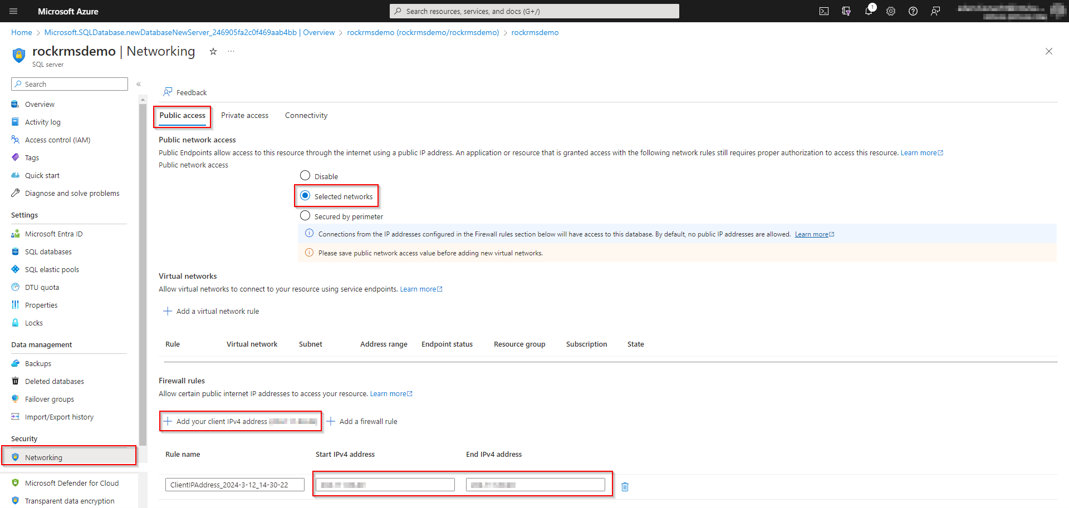This screenshot has width=1069, height=508.
Task: Open the firewall rules Learn more link
Action: 391,393
